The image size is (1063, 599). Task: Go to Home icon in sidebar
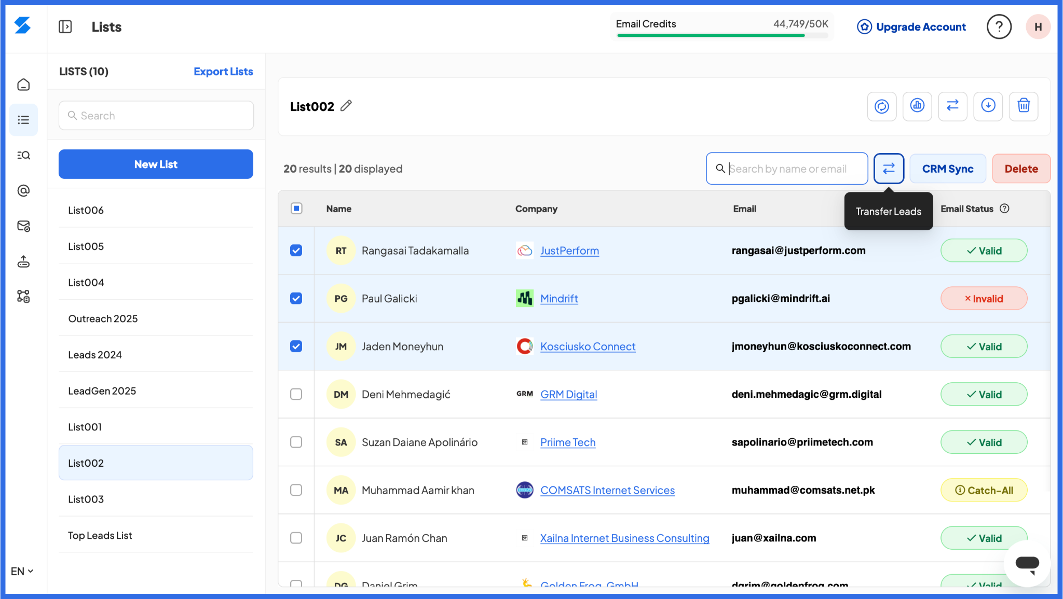point(23,85)
